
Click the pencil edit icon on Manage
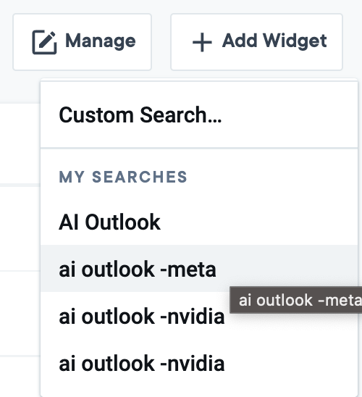(44, 42)
